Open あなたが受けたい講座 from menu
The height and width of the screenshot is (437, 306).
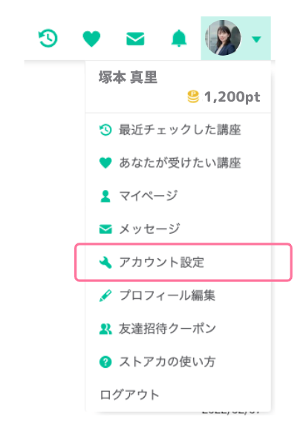pos(178,162)
